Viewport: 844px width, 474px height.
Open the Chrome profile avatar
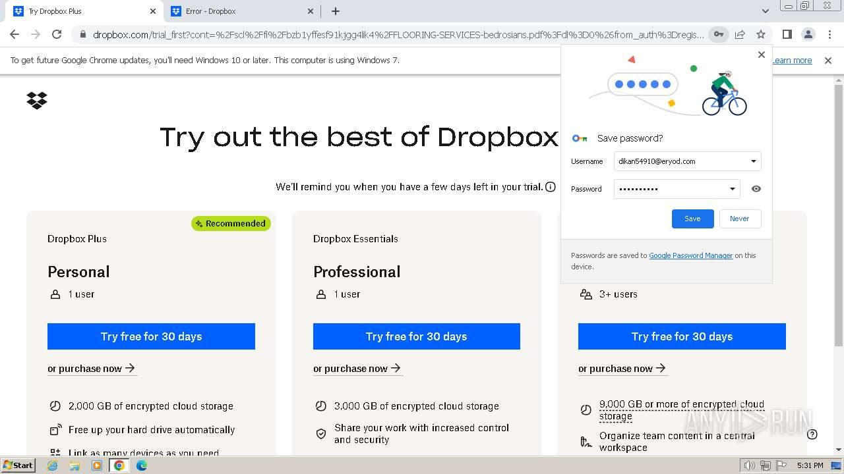(x=808, y=34)
